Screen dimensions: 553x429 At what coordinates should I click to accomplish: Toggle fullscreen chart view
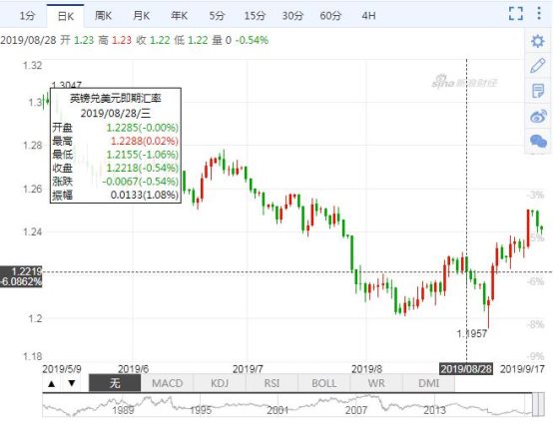(x=516, y=14)
